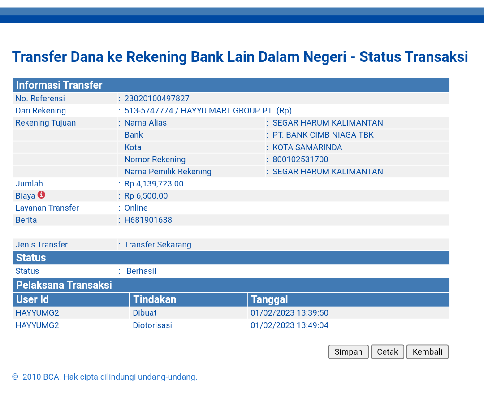
Task: Click the transfer amount Rp 4,139,723.00
Action: pyautogui.click(x=154, y=184)
